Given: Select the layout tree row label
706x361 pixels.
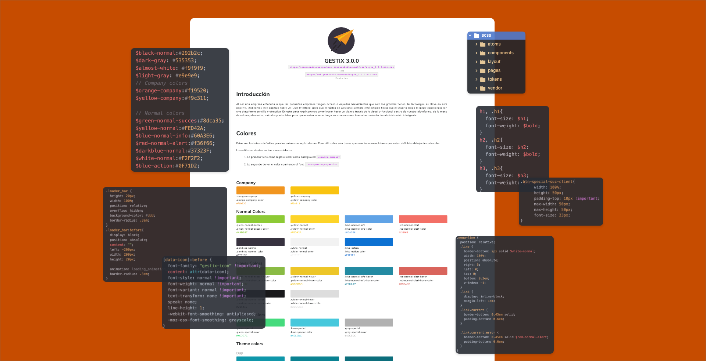Looking at the screenshot, I should coord(494,62).
